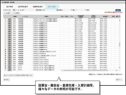This screenshot has height=95, width=126.
Task: Click the 次へ next button
Action: coord(119,80)
